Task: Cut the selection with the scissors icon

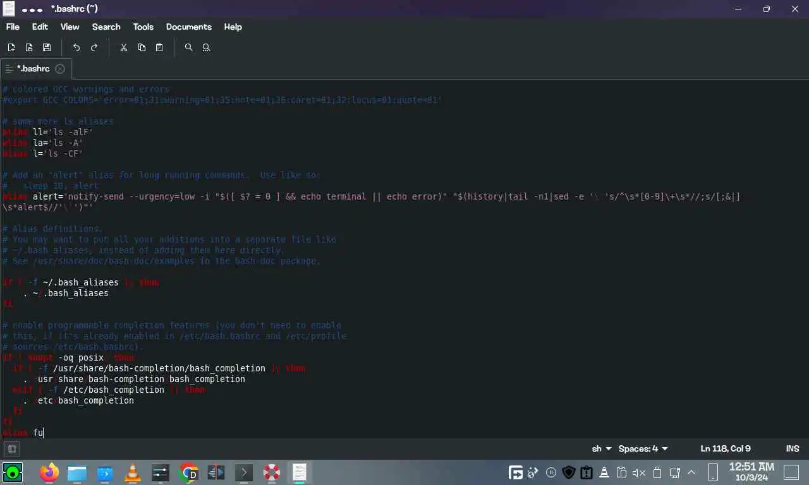Action: pos(124,47)
